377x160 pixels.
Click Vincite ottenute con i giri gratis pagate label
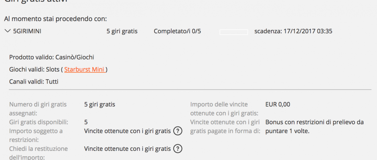(x=225, y=126)
